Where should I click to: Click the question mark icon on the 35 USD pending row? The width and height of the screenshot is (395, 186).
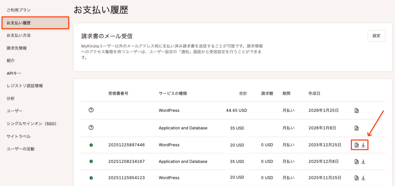pyautogui.click(x=91, y=128)
